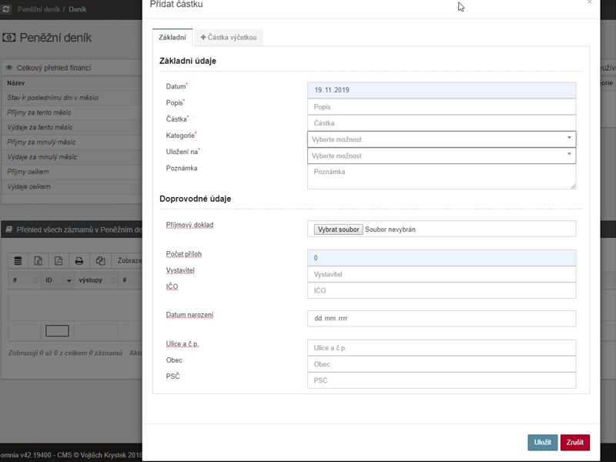
Task: Click the eye icon beside Celkový přehled financí
Action: (9, 68)
